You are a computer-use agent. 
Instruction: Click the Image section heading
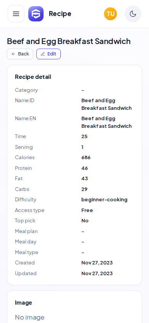pyautogui.click(x=23, y=303)
